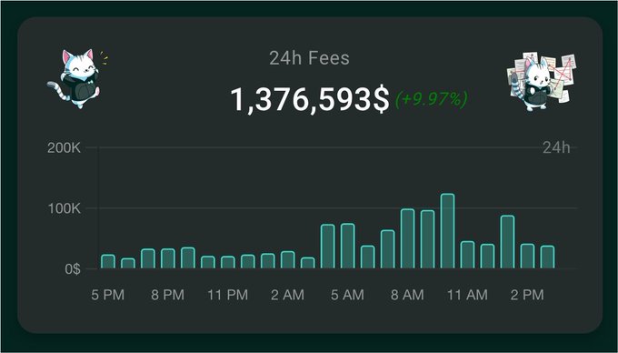
Task: Select the bar above 8 PM
Action: coord(168,258)
